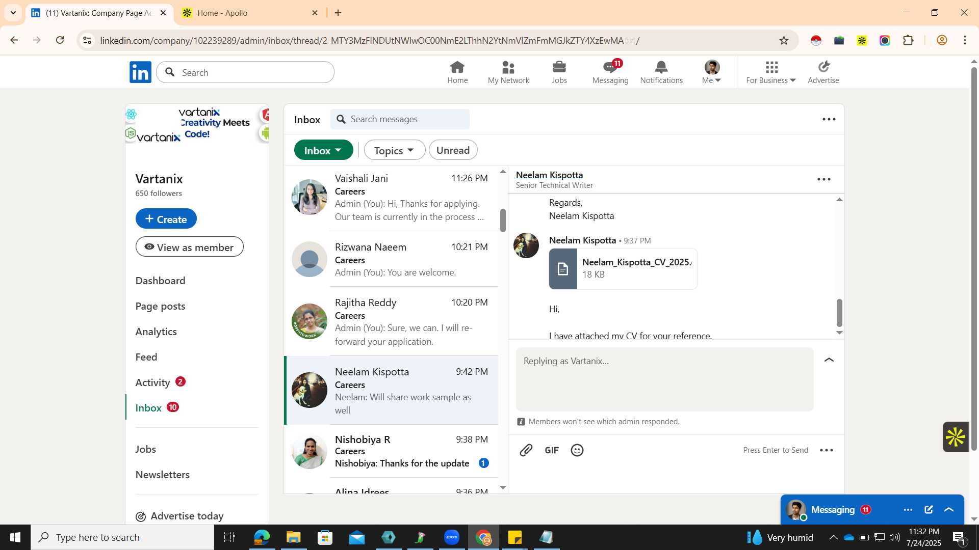Open a new browser tab
This screenshot has width=979, height=550.
(338, 13)
